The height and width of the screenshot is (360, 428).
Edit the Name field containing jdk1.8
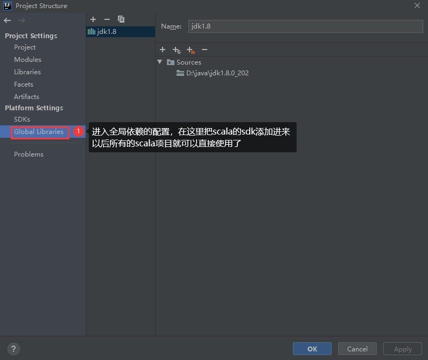[x=305, y=26]
